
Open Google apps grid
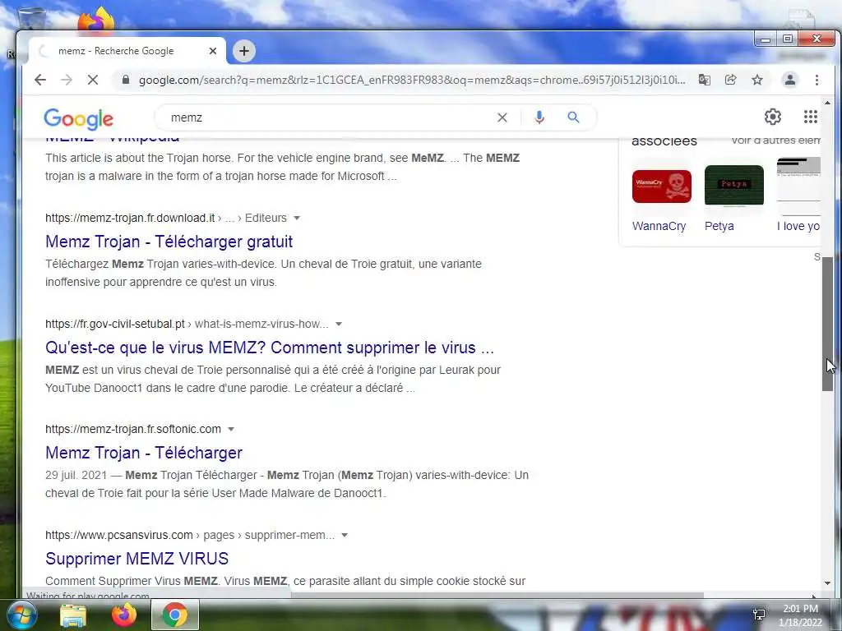coord(810,117)
